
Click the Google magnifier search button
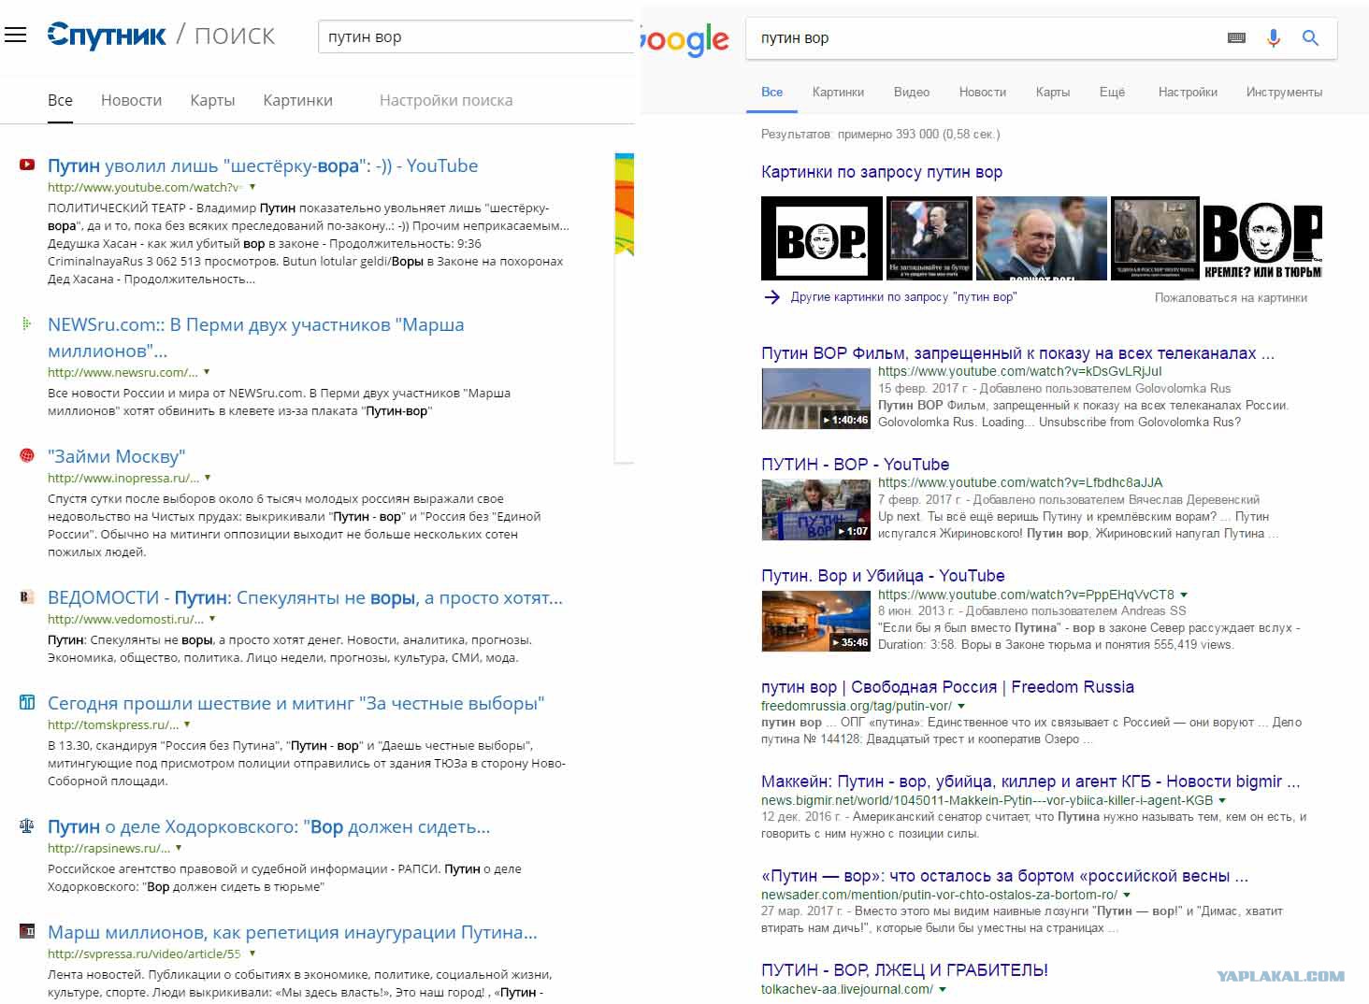coord(1310,38)
